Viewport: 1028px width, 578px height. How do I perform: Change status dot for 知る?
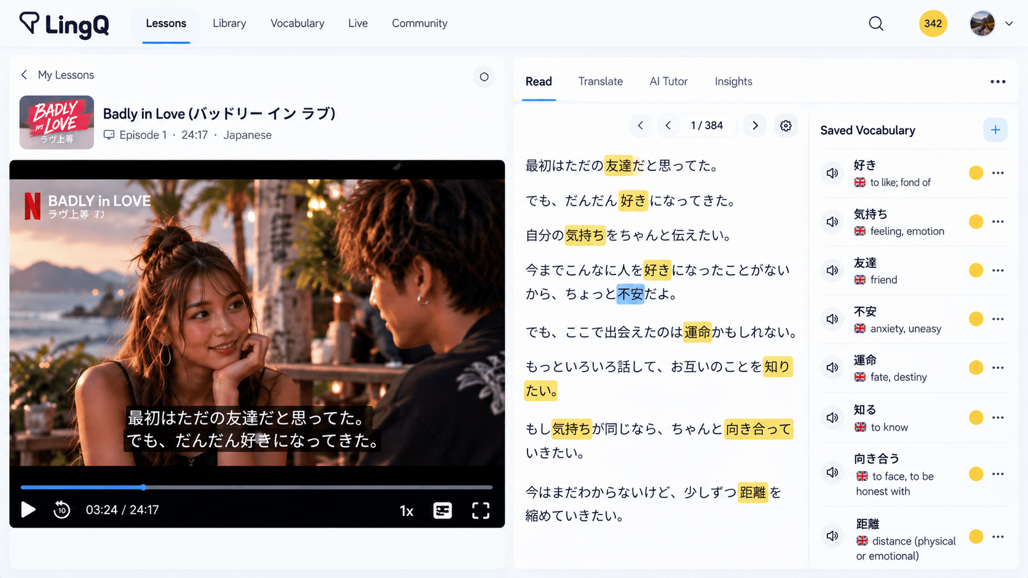(976, 418)
